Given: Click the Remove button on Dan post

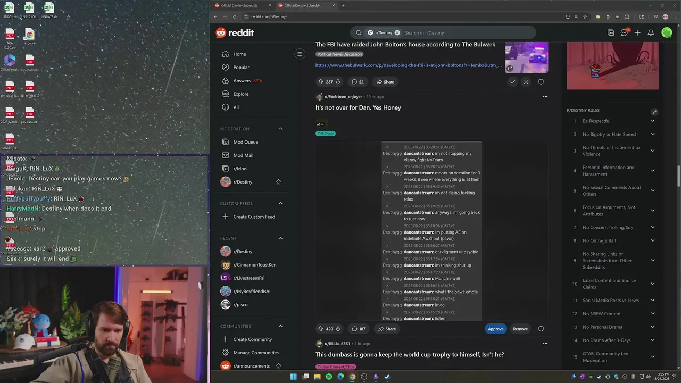Looking at the screenshot, I should tap(520, 329).
